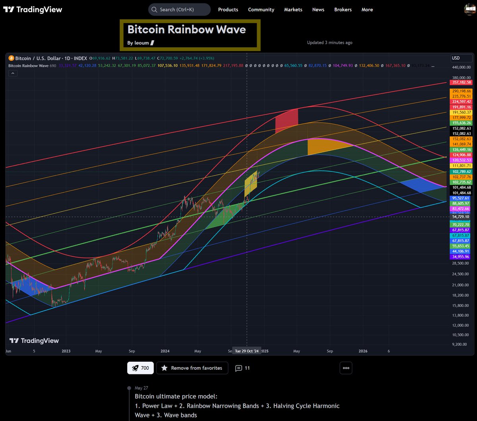The image size is (477, 421).
Task: Open the three-dot more options button
Action: [346, 368]
